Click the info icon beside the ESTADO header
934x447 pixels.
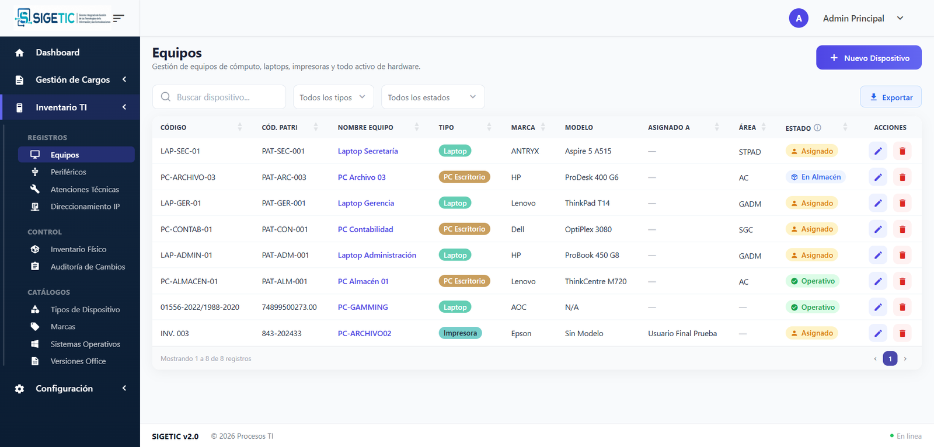click(x=817, y=128)
